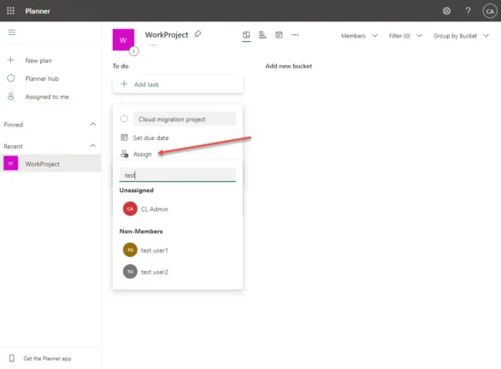This screenshot has height=369, width=501.
Task: Click the Add task plus icon
Action: [x=124, y=84]
